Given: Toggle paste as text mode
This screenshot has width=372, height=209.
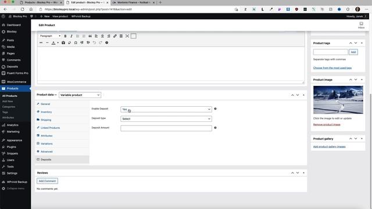Looking at the screenshot, I should [63, 42].
